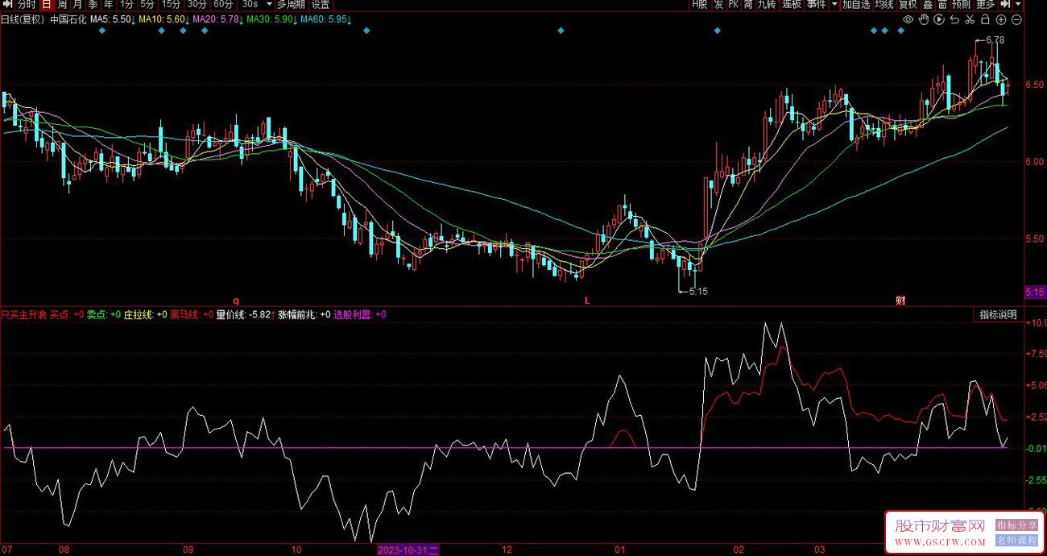Open the dropdown arrow at far top-right

[1020, 5]
